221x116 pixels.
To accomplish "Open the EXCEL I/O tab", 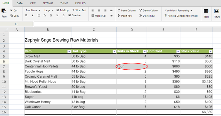I will (80, 3).
